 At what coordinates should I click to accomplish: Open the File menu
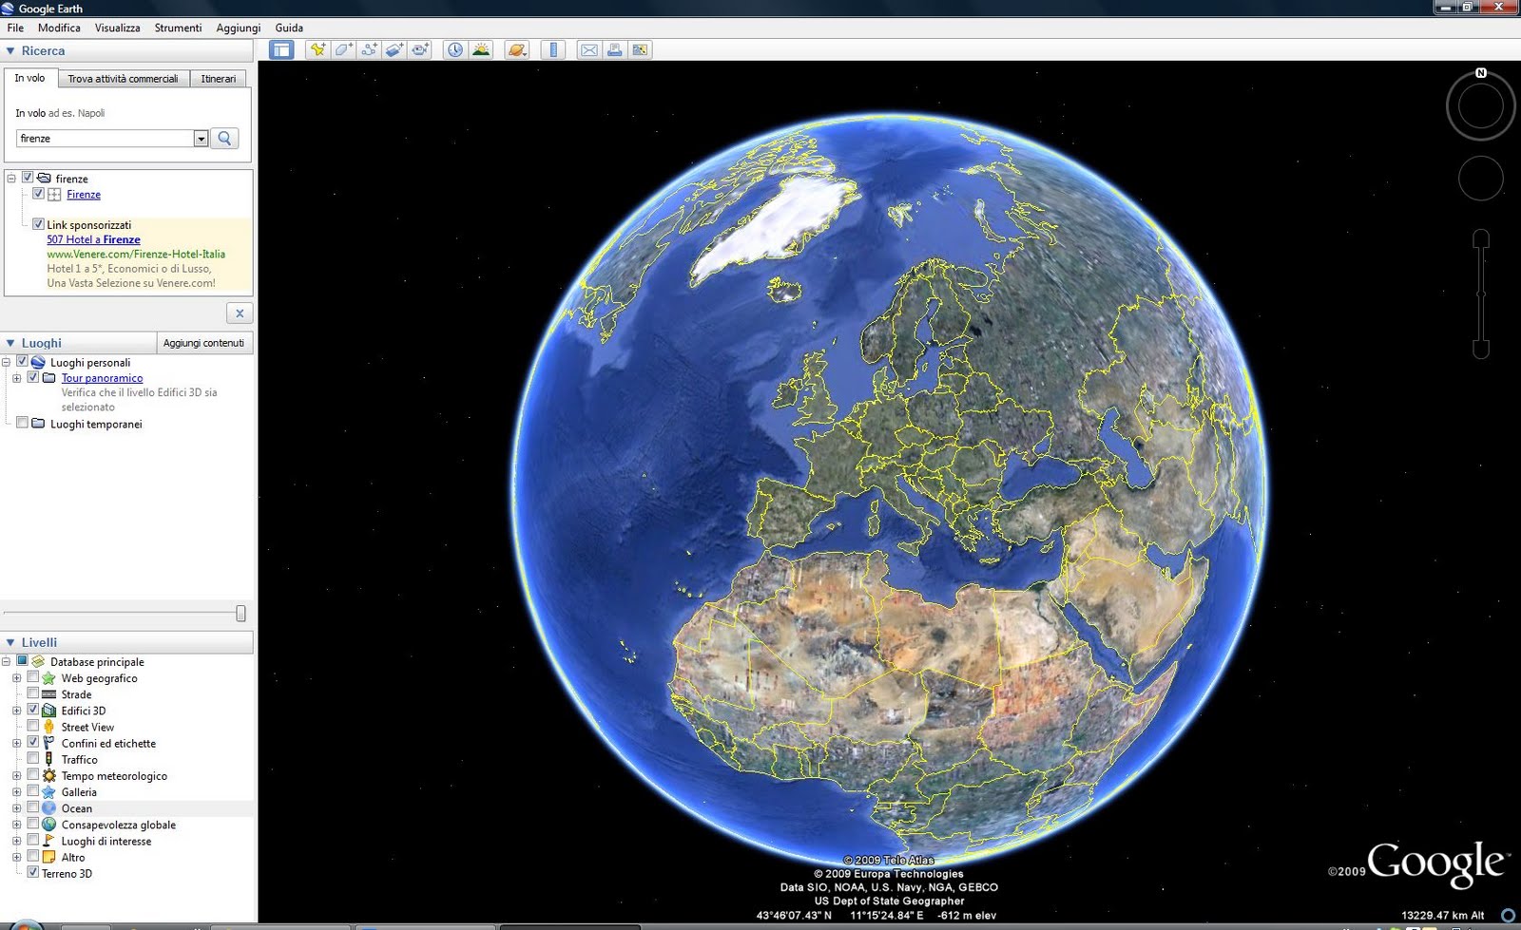click(15, 28)
